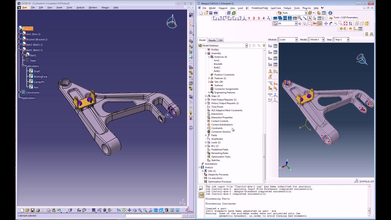Click CATIA Zoom In icon
391x220 pixels.
(140, 210)
